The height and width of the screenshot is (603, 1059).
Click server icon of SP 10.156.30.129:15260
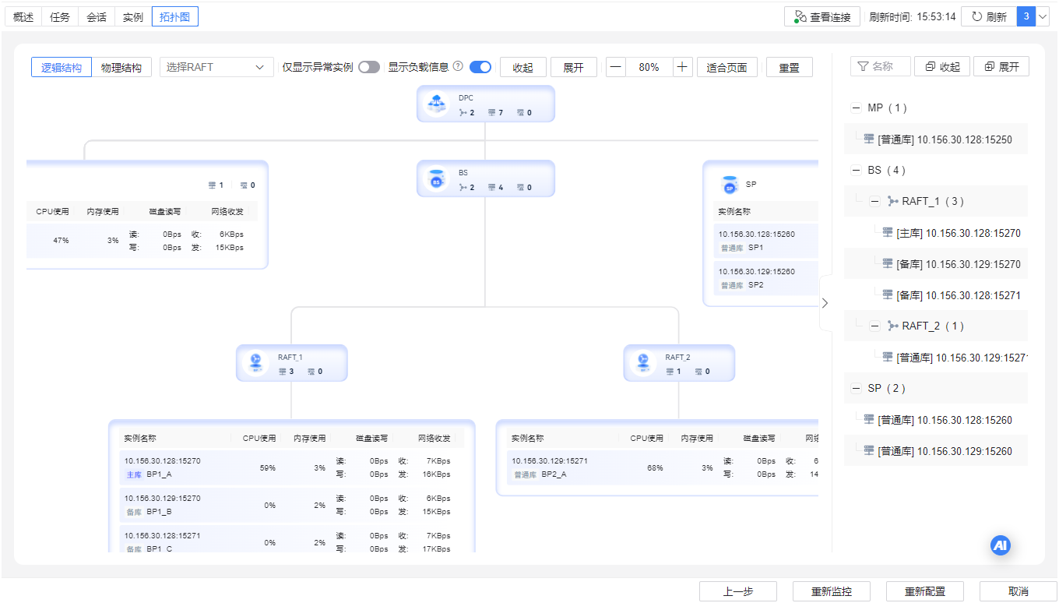(x=868, y=450)
